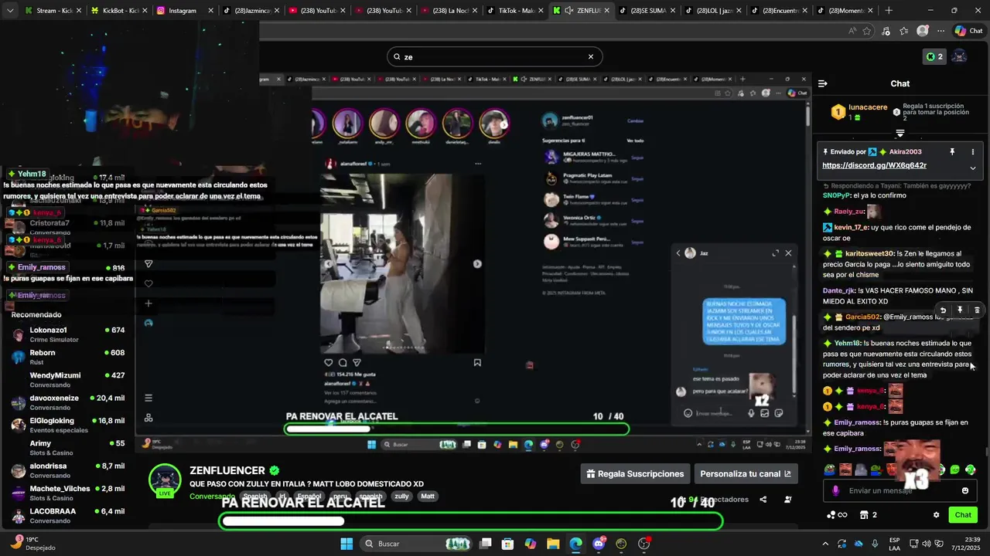Image resolution: width=990 pixels, height=556 pixels.
Task: Reply to Garcia502's message using reply icon
Action: pos(943,310)
